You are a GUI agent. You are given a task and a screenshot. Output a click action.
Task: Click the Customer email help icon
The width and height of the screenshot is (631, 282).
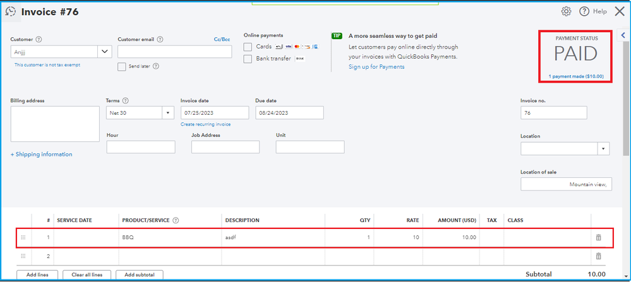point(160,39)
